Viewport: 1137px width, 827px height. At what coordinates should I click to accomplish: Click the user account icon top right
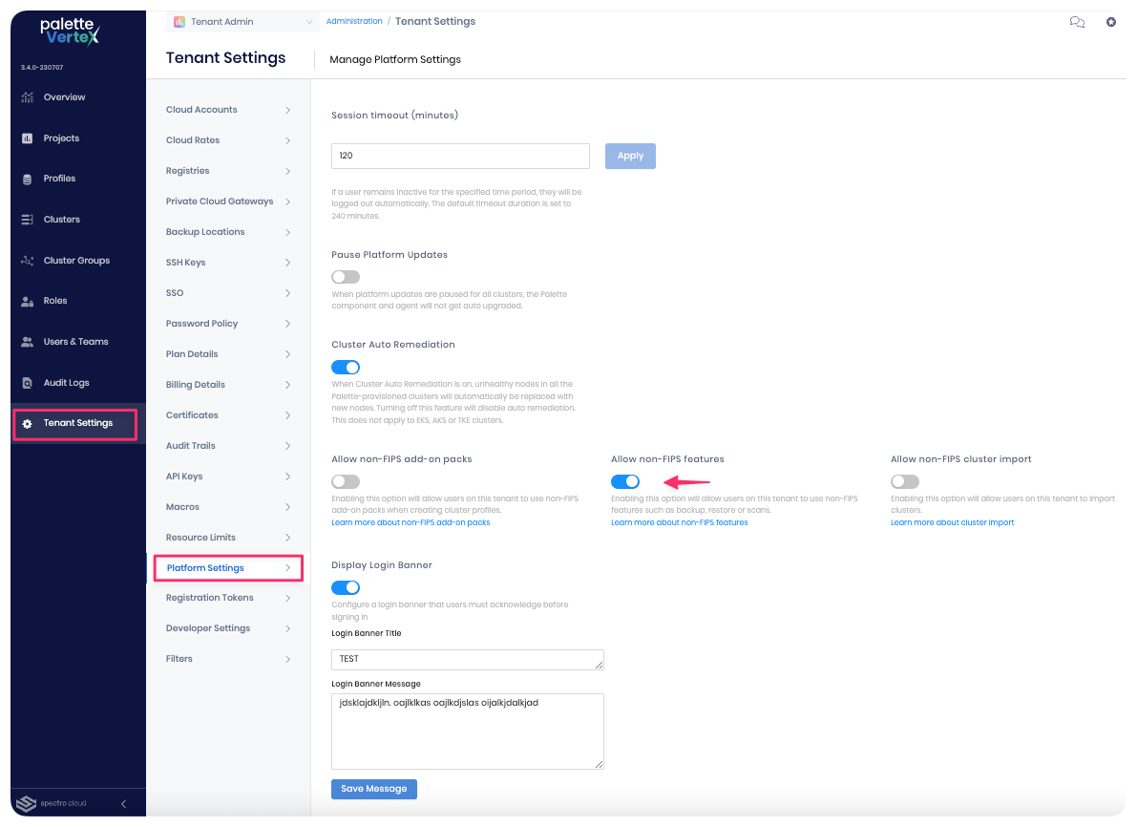pos(1111,22)
